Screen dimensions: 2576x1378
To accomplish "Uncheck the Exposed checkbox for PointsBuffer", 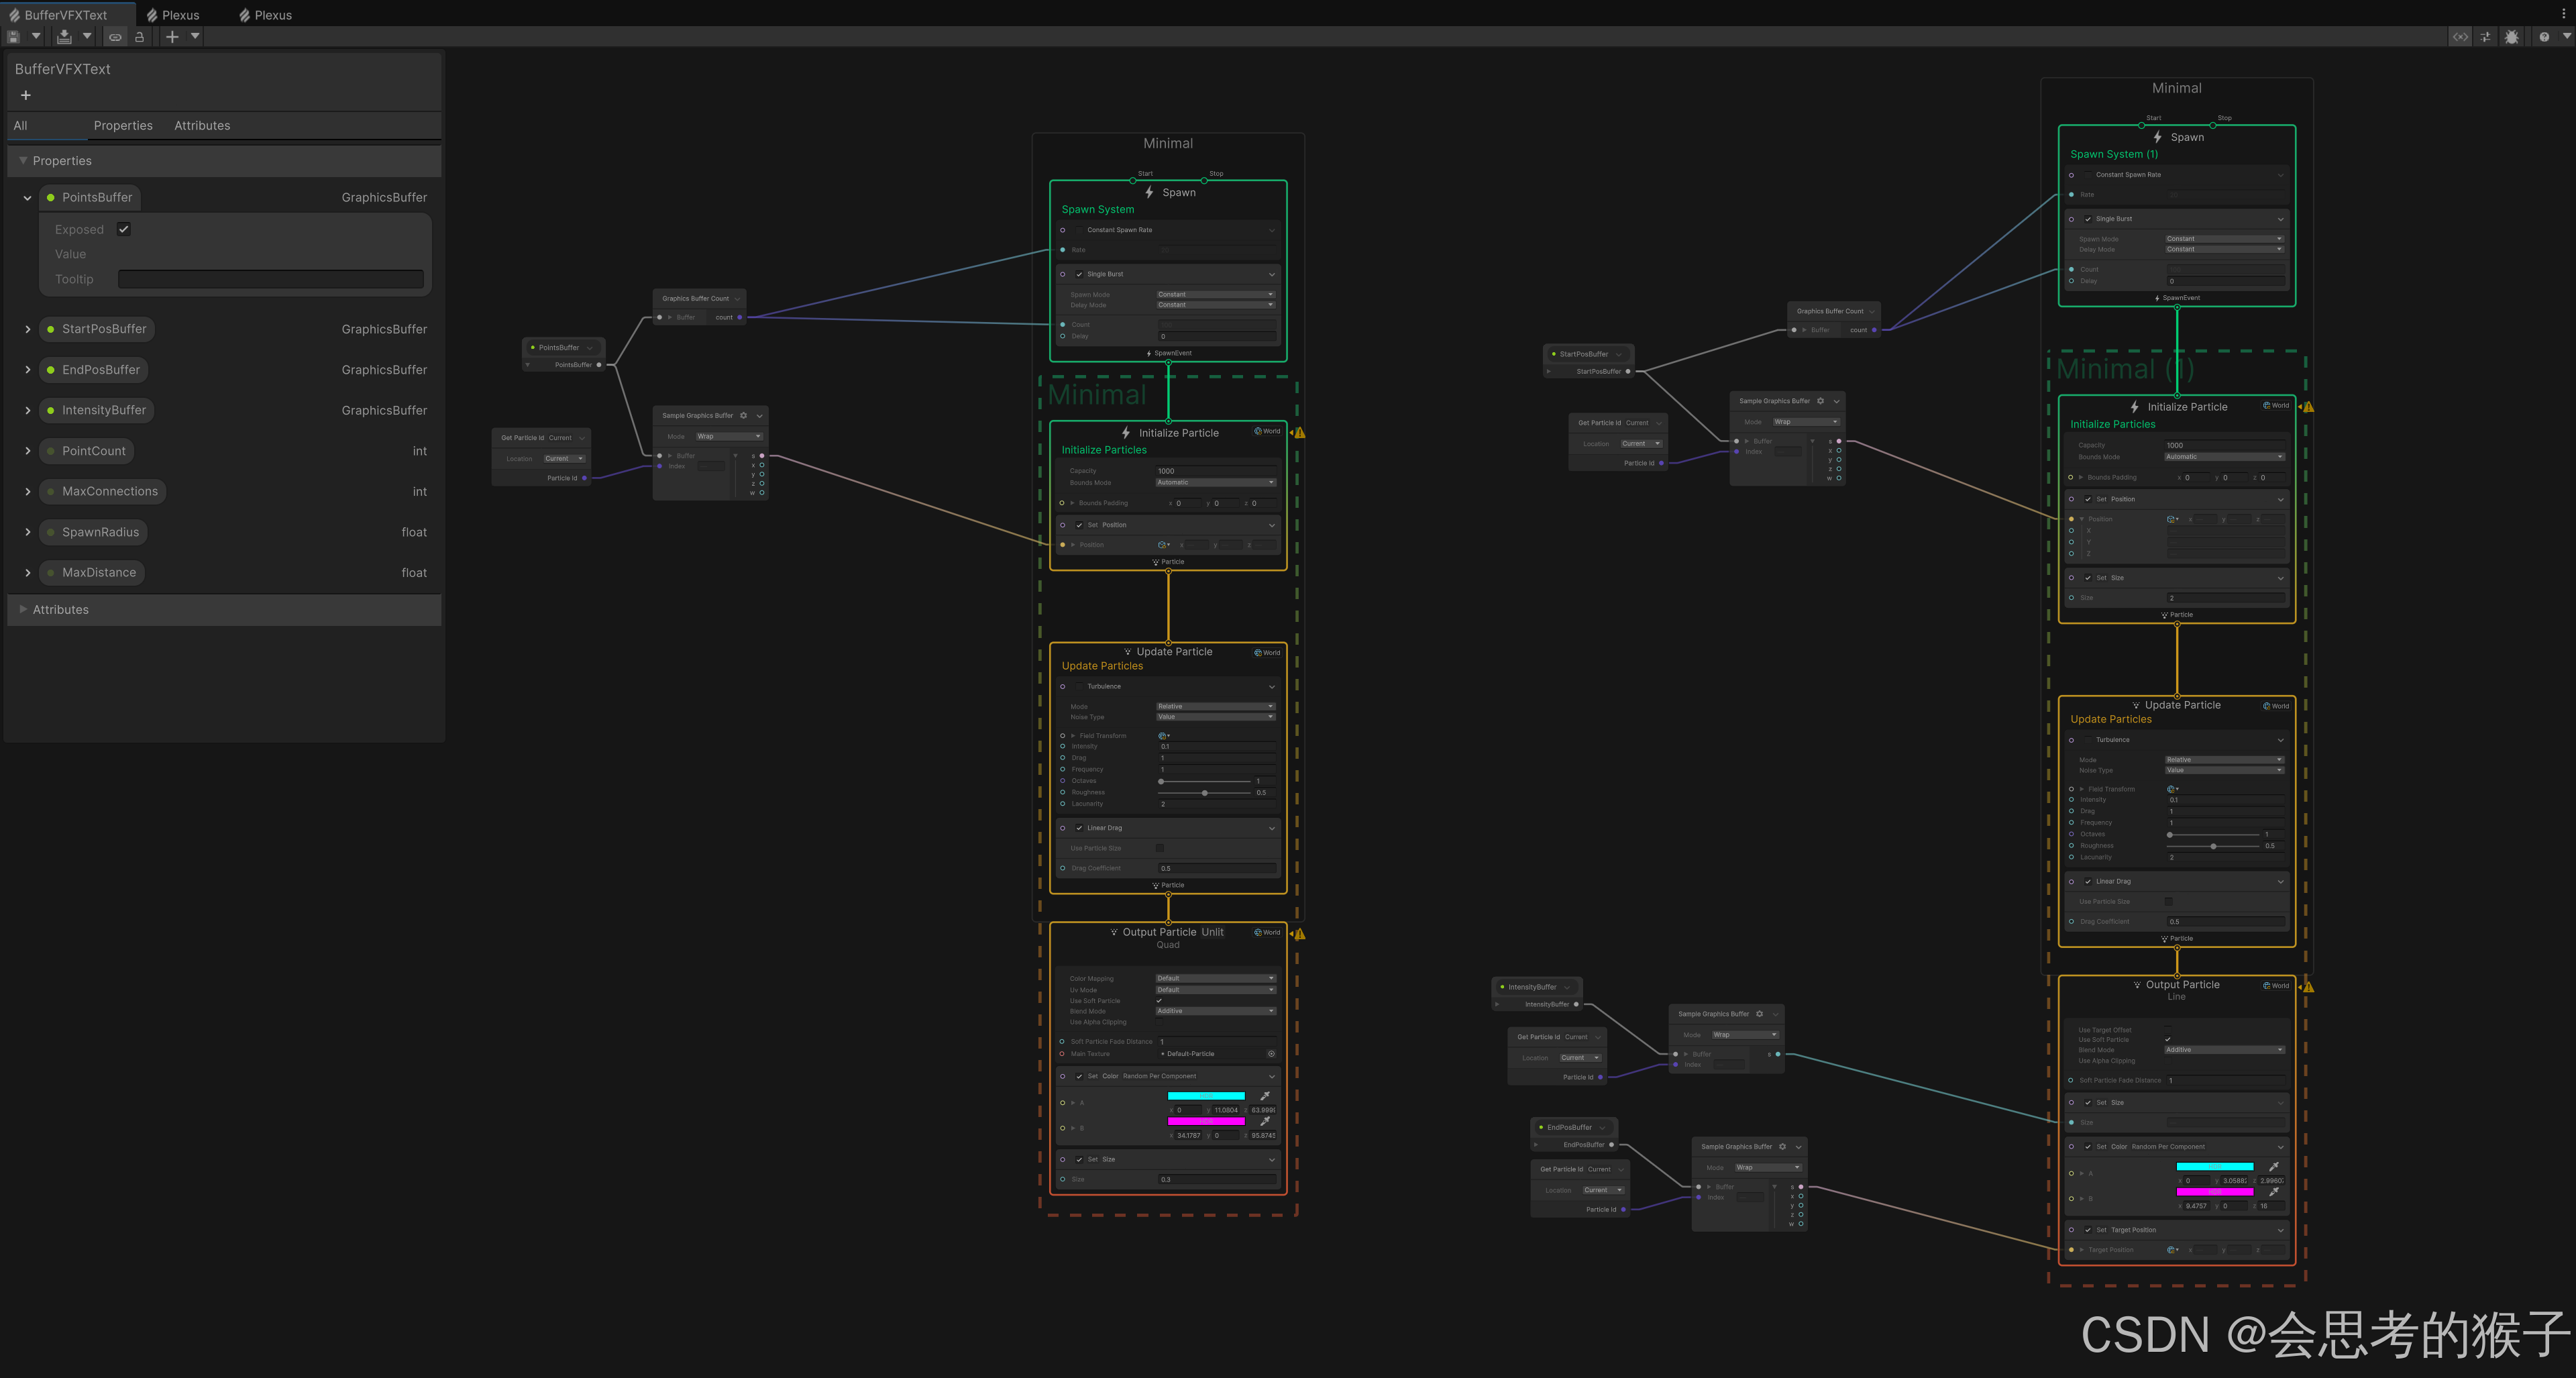I will (124, 229).
